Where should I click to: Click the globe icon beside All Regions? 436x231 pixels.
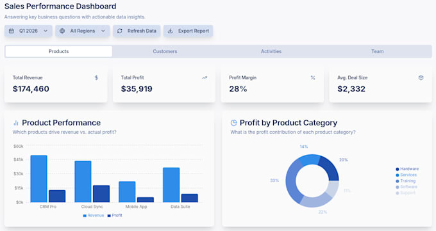coord(62,31)
